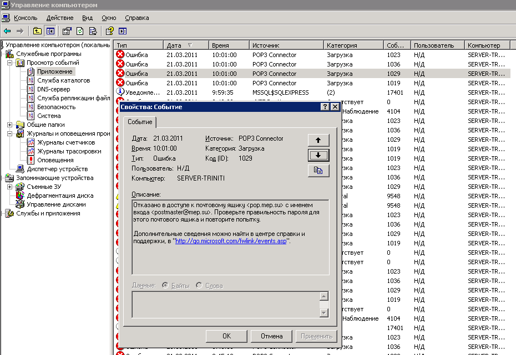Expand the Общие папки tree node

(10, 125)
